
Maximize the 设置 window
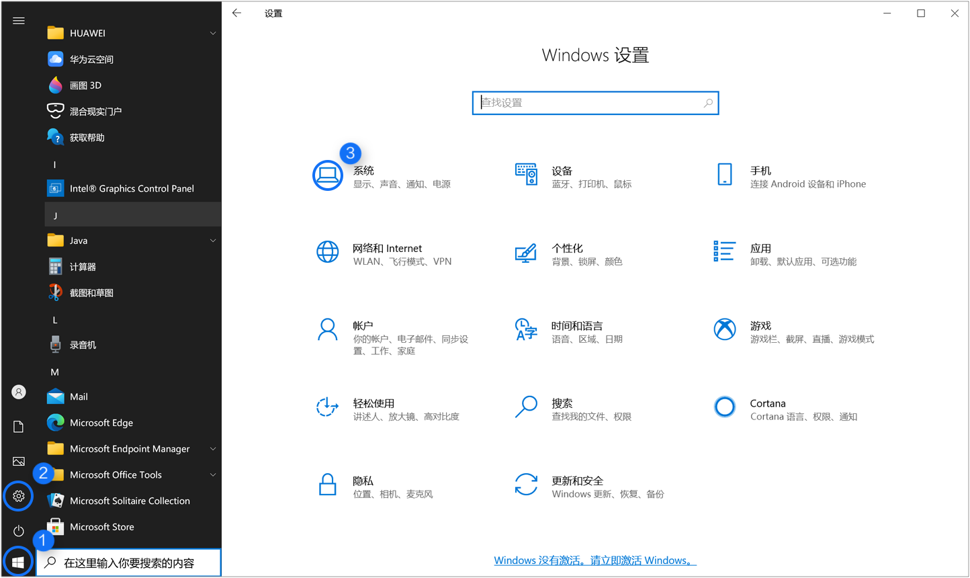tap(921, 13)
